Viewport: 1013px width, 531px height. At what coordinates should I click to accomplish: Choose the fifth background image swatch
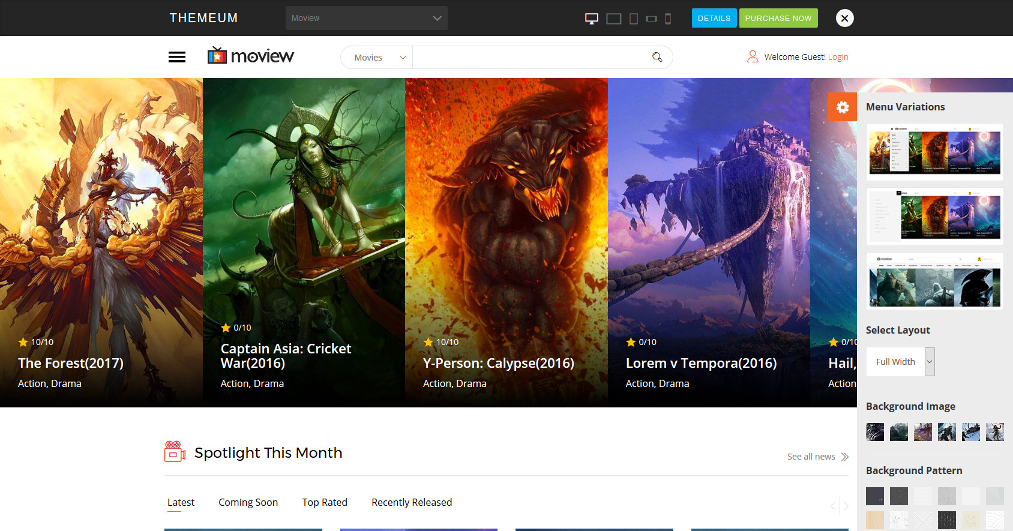pyautogui.click(x=971, y=432)
